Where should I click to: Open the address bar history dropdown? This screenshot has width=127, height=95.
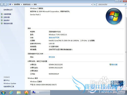tap(92, 5)
